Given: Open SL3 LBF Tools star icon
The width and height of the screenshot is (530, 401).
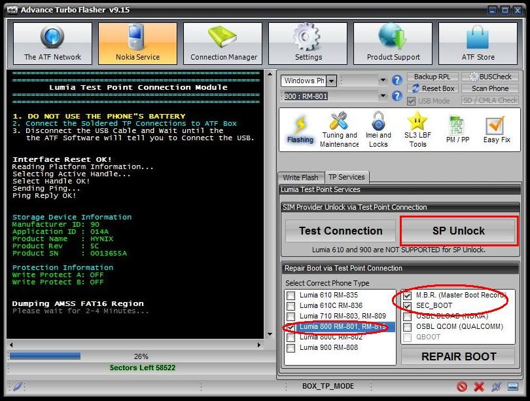Looking at the screenshot, I should pyautogui.click(x=417, y=130).
